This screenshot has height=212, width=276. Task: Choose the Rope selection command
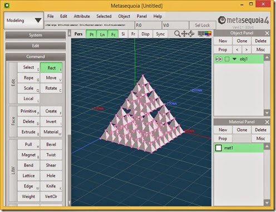(x=28, y=78)
